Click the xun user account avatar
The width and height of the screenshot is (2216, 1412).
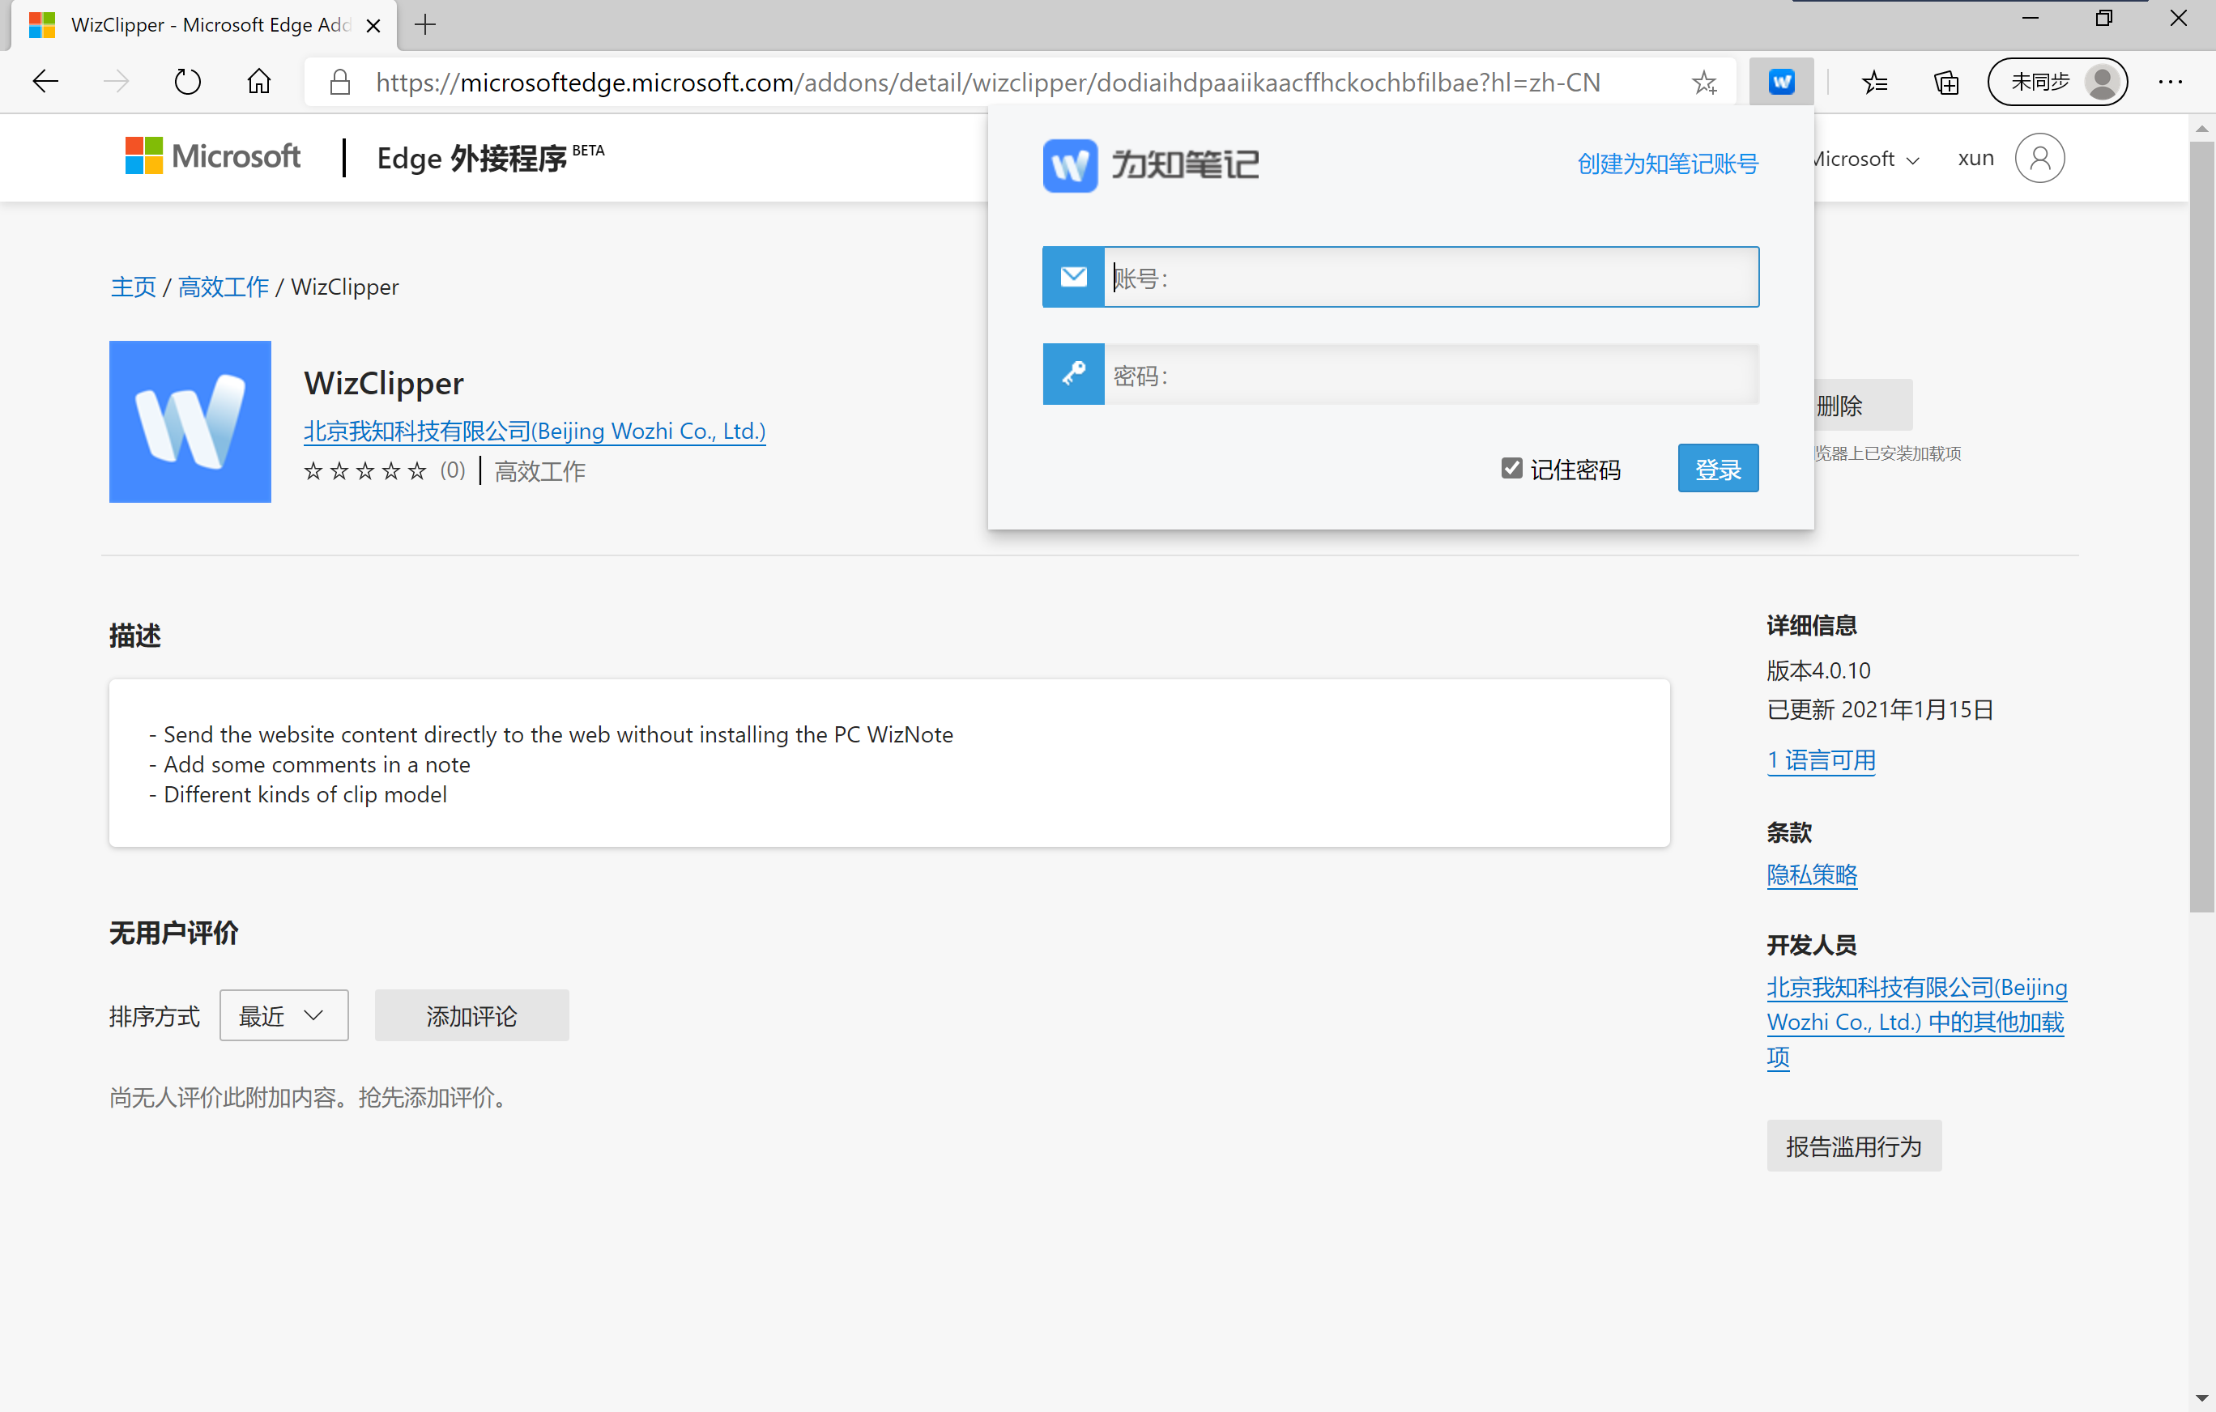point(2039,158)
